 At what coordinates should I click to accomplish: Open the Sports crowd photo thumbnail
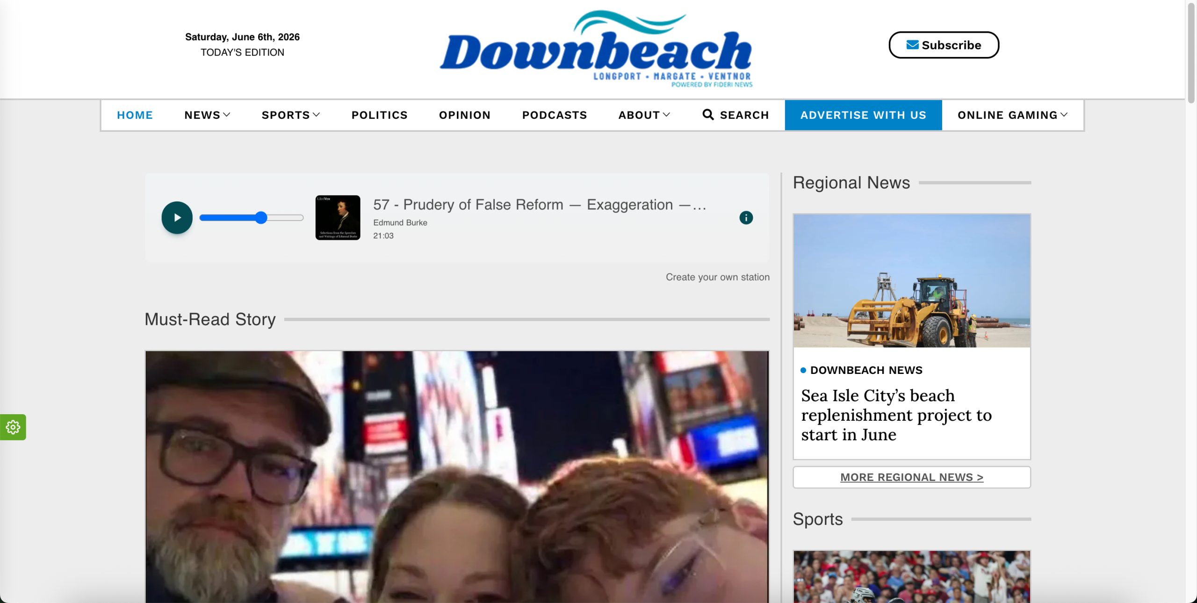pos(912,577)
